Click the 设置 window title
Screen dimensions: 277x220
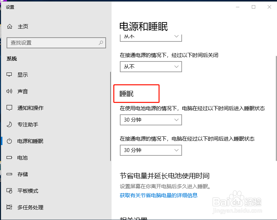(x=10, y=7)
